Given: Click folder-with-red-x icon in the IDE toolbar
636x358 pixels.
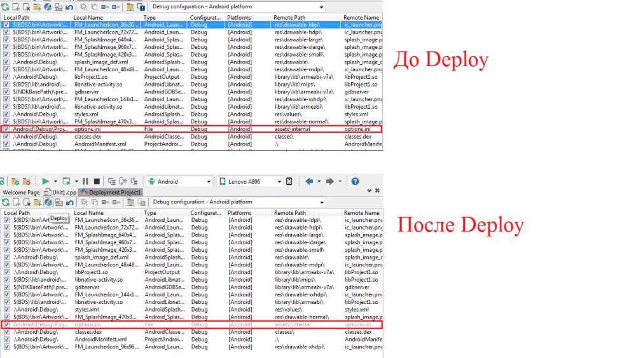Looking at the screenshot, I should tap(26, 181).
